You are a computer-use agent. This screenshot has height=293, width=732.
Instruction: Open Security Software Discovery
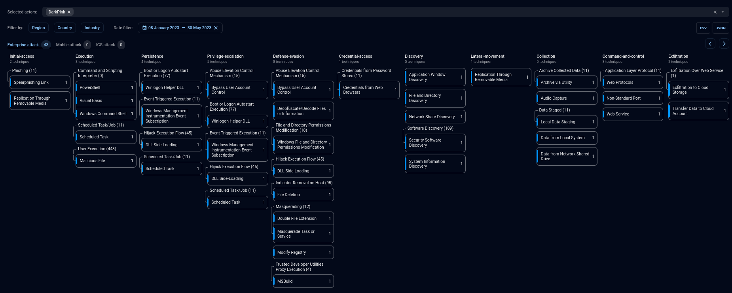[x=435, y=143]
